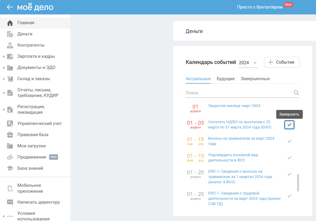Click the Деньги panel heading
Image resolution: width=316 pixels, height=221 pixels.
click(194, 31)
